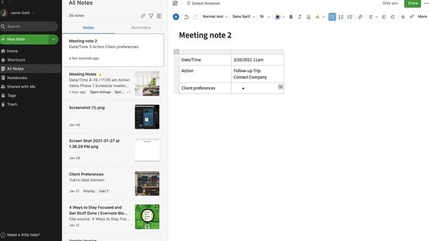Screen dimensions: 429x241
Task: Open the Normal text style dropdown
Action: (215, 17)
